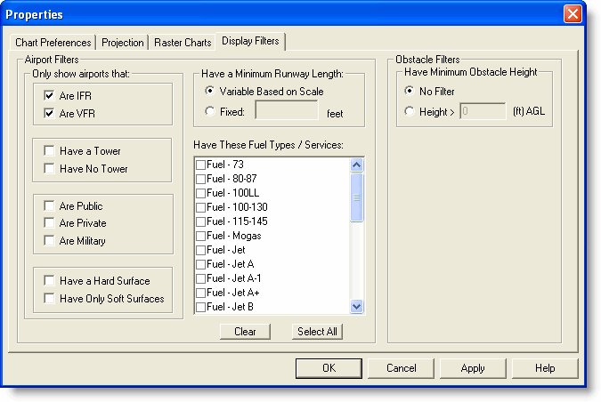Enable the Have a Tower filter
The width and height of the screenshot is (601, 402).
point(49,151)
